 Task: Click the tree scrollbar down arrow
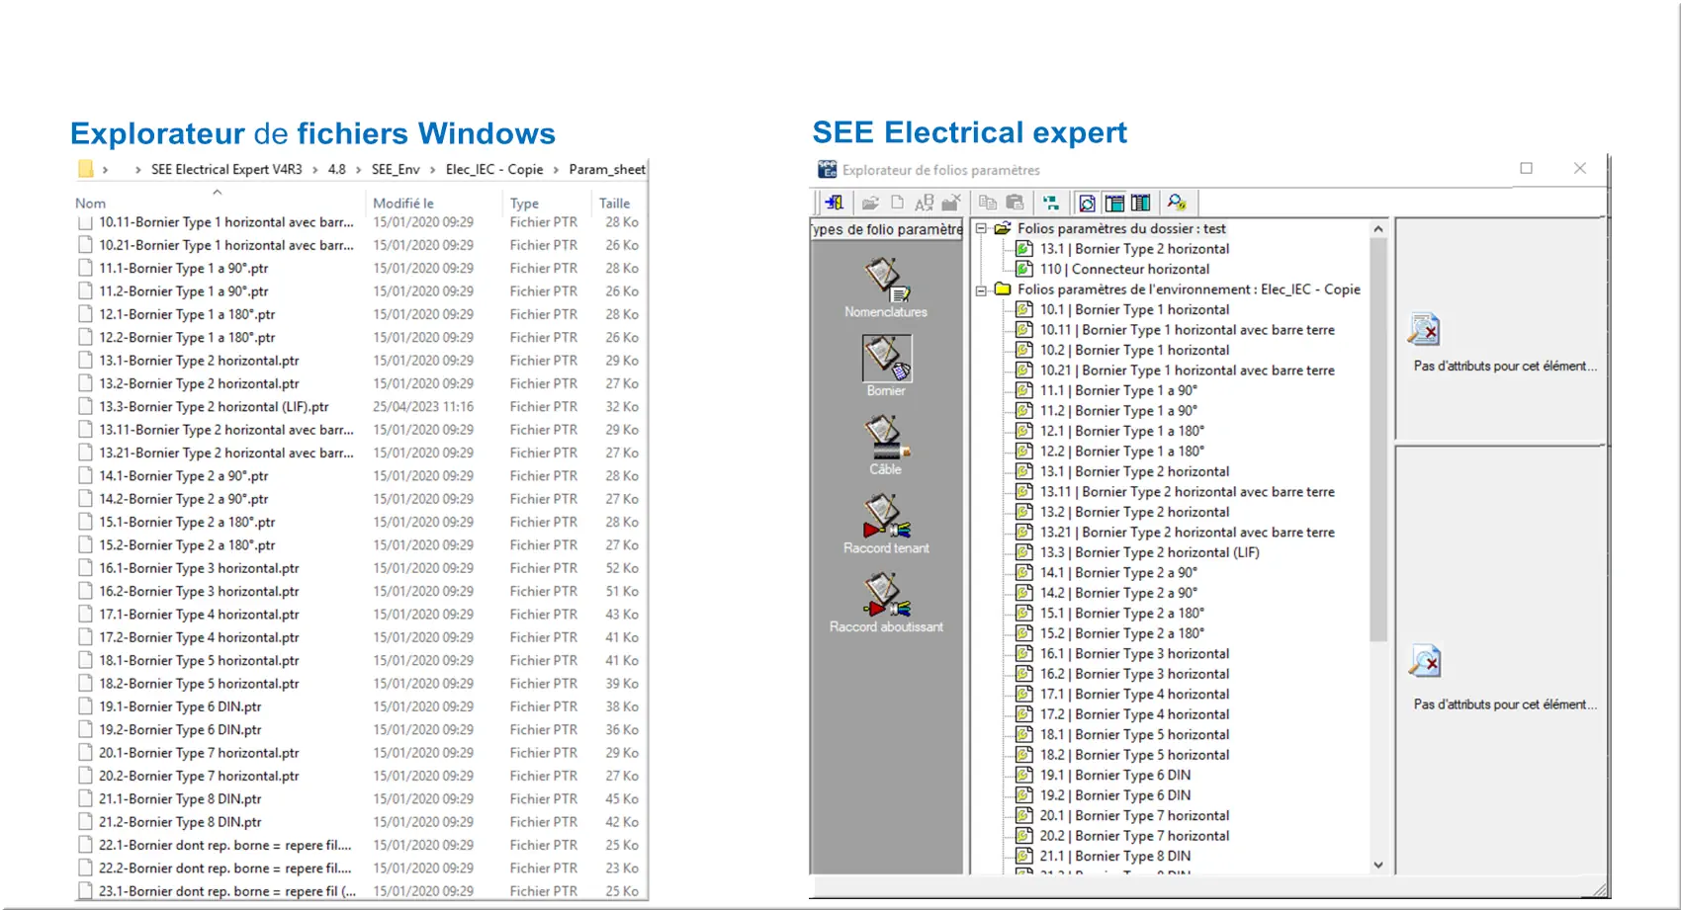1378,865
